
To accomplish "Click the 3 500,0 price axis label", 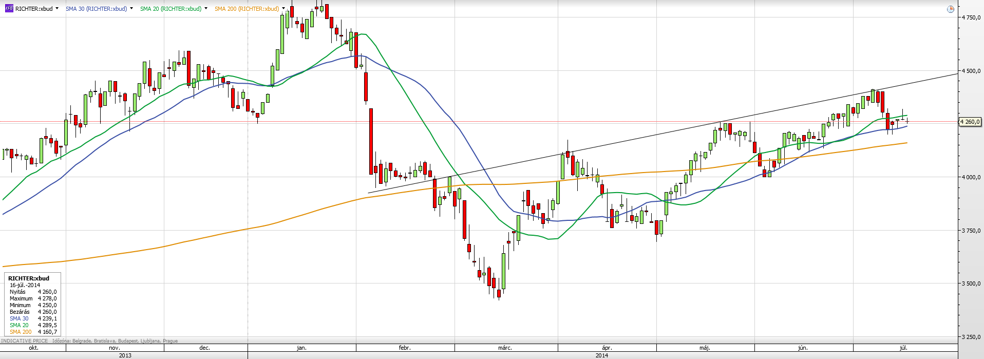I will click(971, 284).
